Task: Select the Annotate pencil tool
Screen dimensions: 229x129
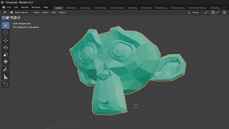Action: pyautogui.click(x=5, y=70)
